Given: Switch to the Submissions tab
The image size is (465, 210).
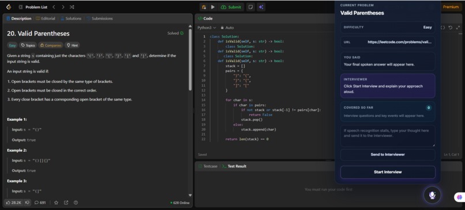Looking at the screenshot, I should click(100, 18).
